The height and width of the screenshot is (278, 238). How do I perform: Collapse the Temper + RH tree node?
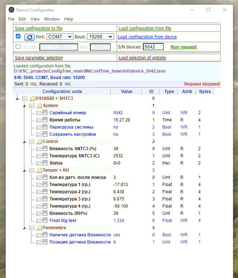(24, 171)
